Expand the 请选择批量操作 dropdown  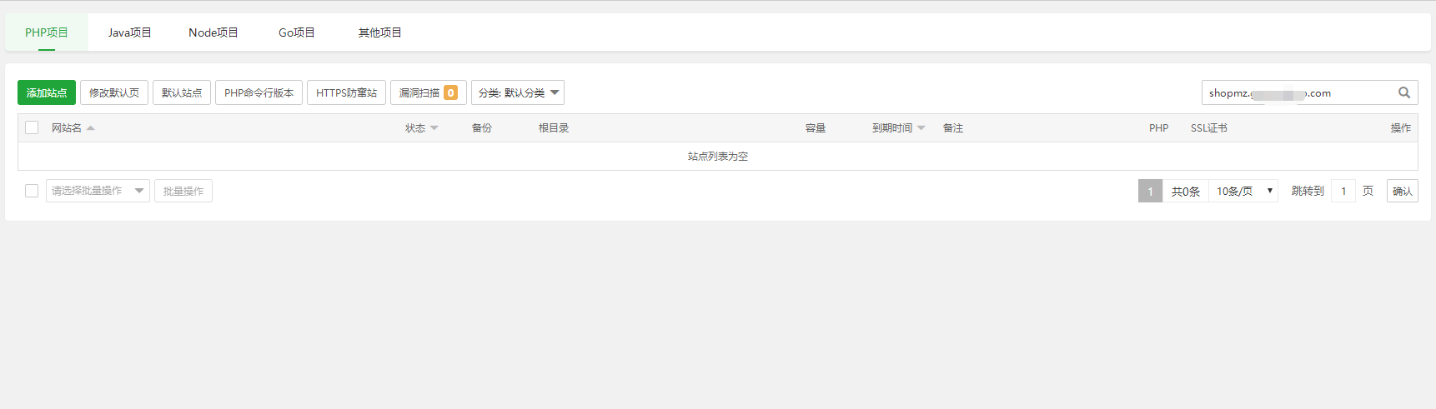(x=98, y=191)
